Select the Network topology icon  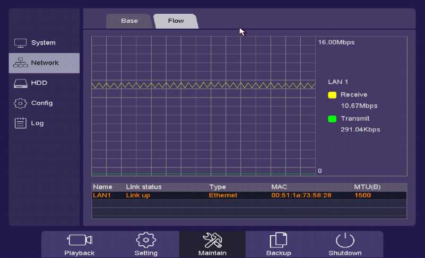[x=20, y=63]
